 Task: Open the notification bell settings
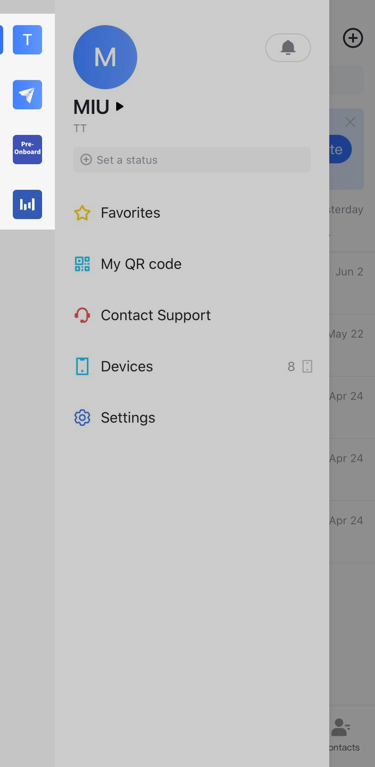tap(288, 48)
